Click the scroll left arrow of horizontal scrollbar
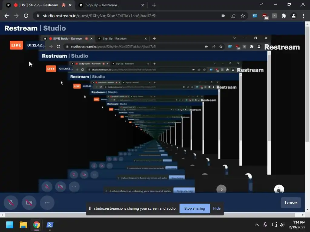This screenshot has width=310, height=232. click(2, 215)
